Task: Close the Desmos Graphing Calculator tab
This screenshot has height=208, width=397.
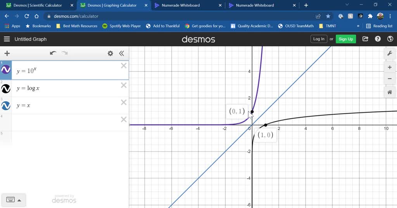Action: click(146, 5)
